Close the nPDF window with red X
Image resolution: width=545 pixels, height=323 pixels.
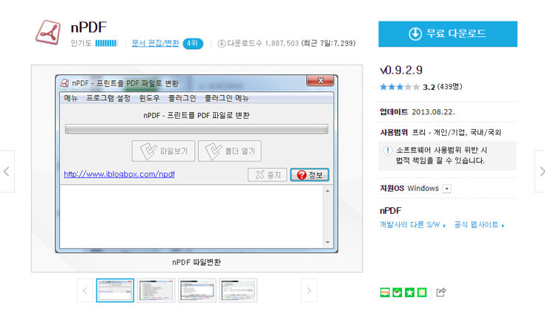(320, 80)
